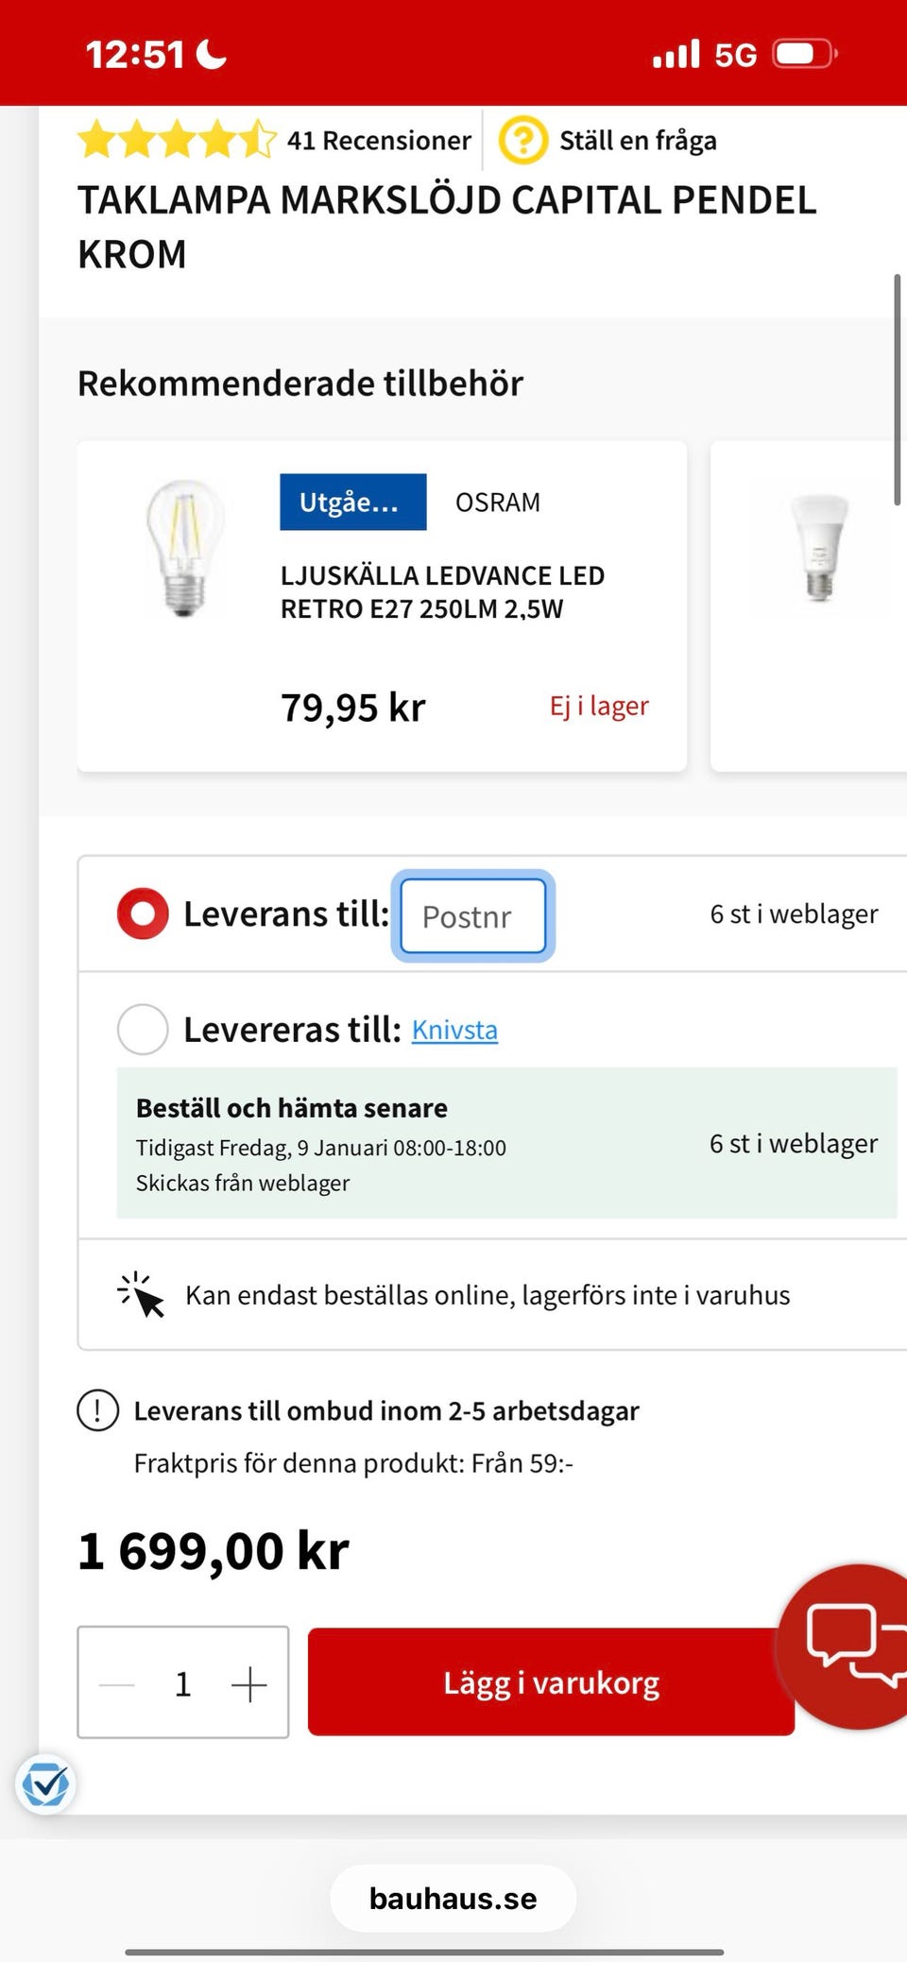Click the star rating icons
The image size is (907, 1962).
coord(177,141)
